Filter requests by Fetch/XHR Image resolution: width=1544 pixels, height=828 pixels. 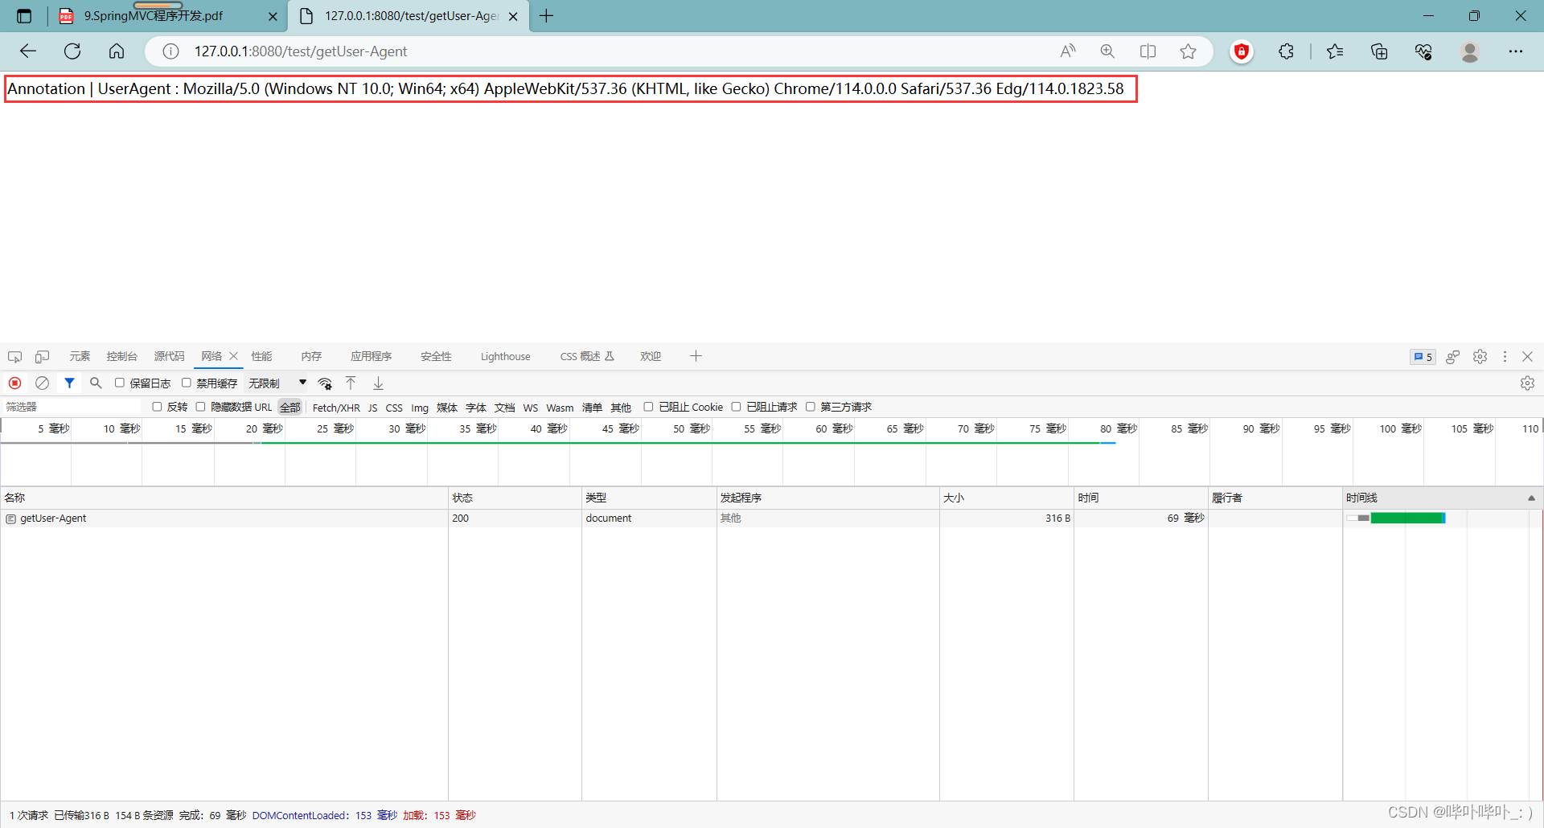[x=336, y=408]
